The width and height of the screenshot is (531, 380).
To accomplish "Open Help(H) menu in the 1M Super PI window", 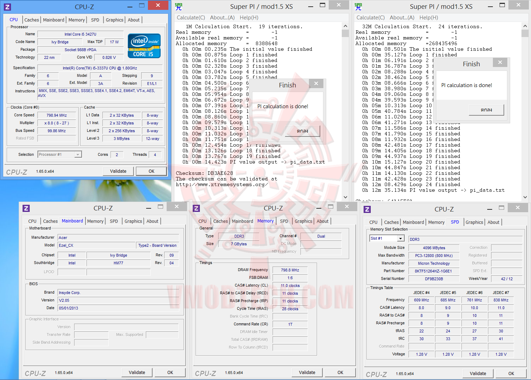I will tap(249, 18).
